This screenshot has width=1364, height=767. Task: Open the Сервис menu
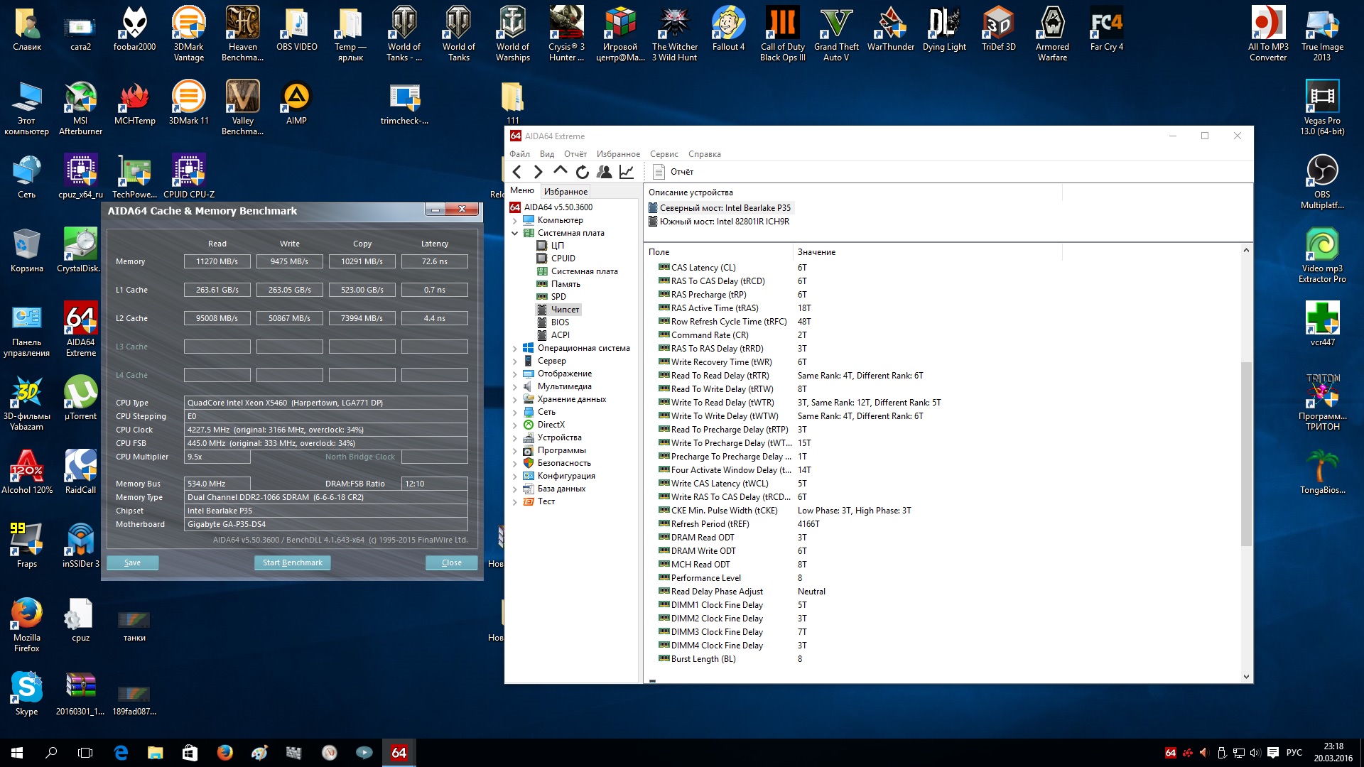664,154
